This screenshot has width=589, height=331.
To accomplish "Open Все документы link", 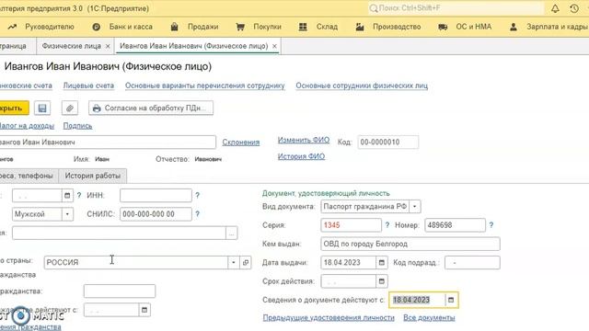I will (429, 317).
